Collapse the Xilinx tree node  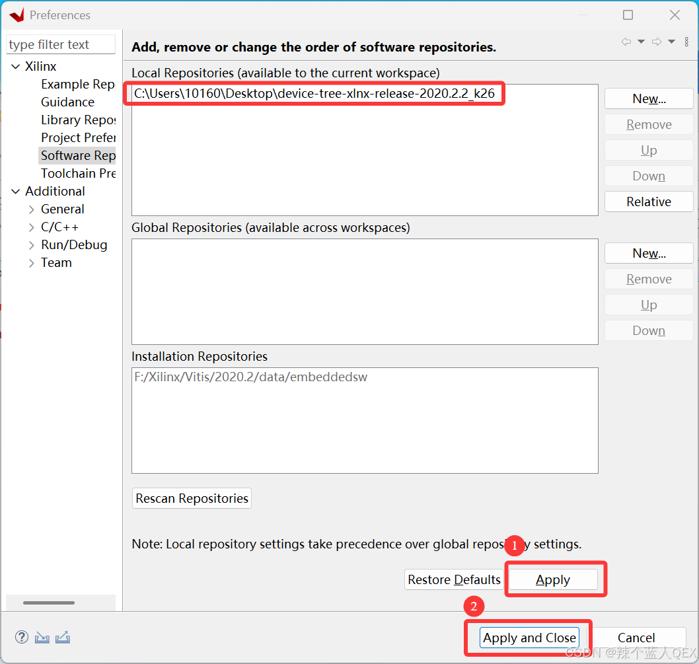click(16, 67)
